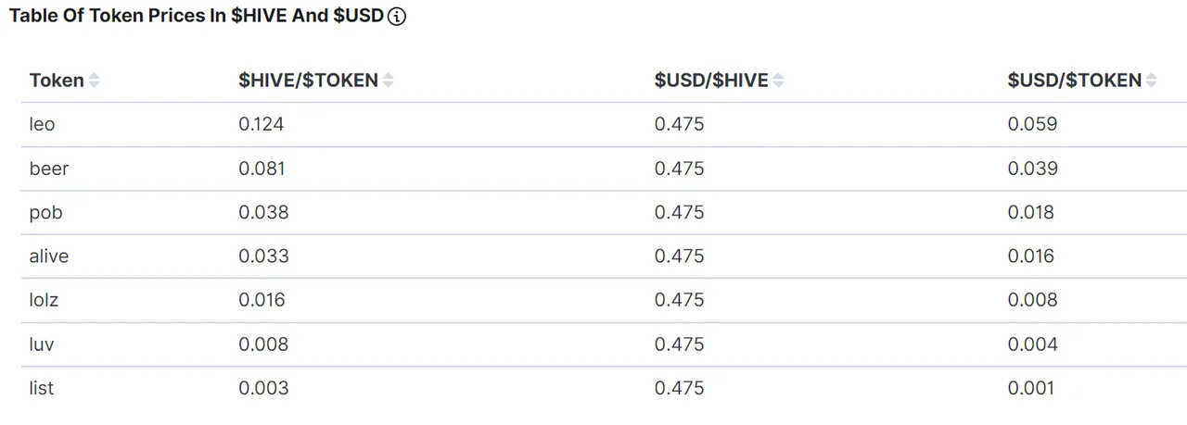Select the list token row

pyautogui.click(x=604, y=388)
